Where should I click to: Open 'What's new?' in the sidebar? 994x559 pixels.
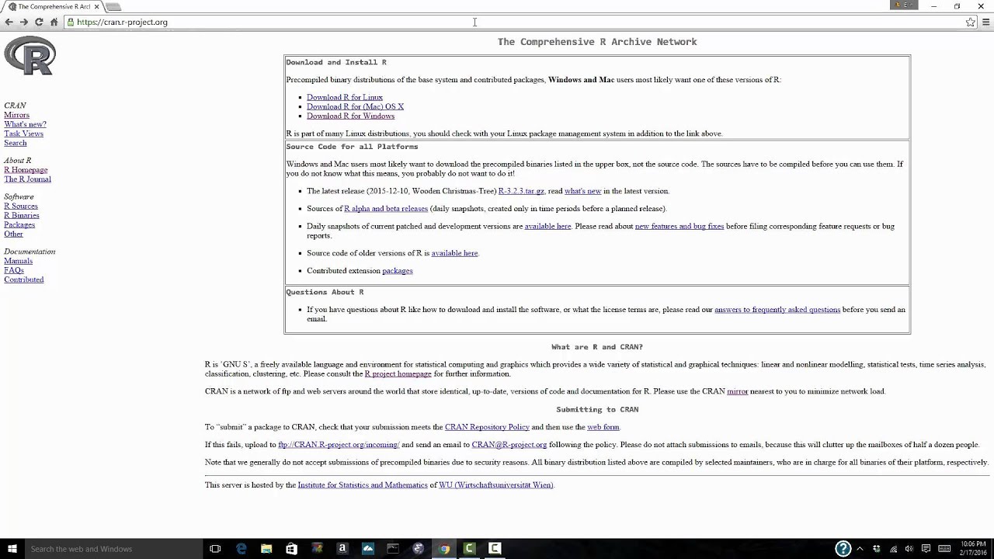[25, 124]
